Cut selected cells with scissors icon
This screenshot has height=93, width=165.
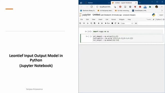(x=88, y=23)
